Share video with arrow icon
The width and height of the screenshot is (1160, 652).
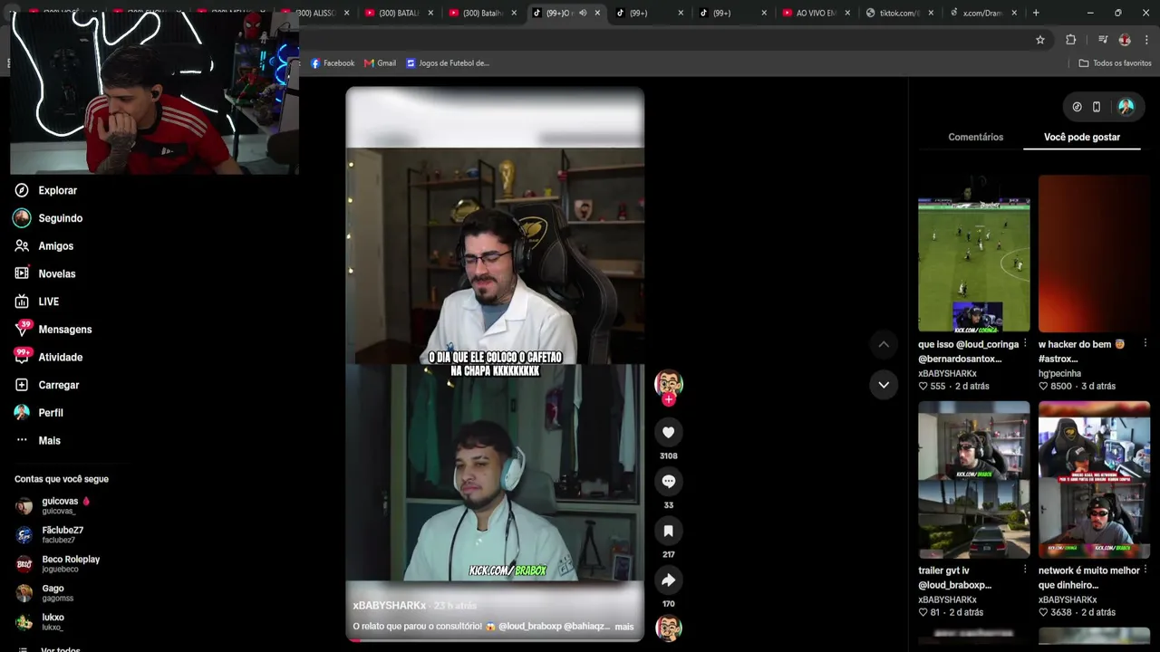pyautogui.click(x=669, y=580)
